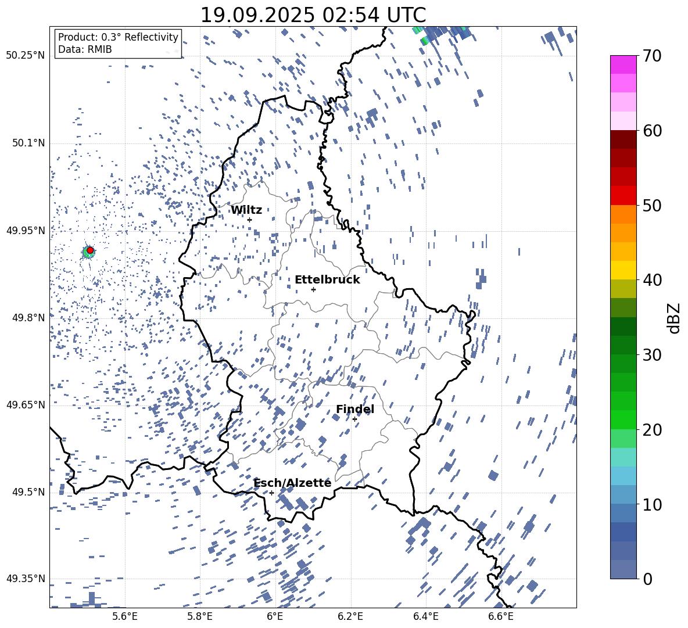Select the Wiltz city label
Screen dimensions: 688x628
(246, 210)
